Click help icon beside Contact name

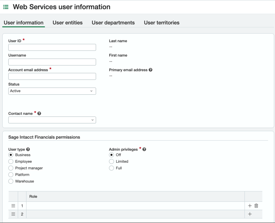click(39, 114)
